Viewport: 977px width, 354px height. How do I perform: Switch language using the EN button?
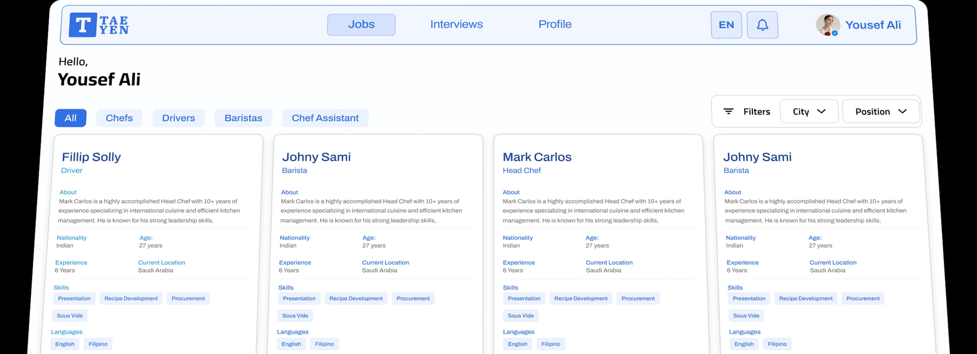(726, 25)
